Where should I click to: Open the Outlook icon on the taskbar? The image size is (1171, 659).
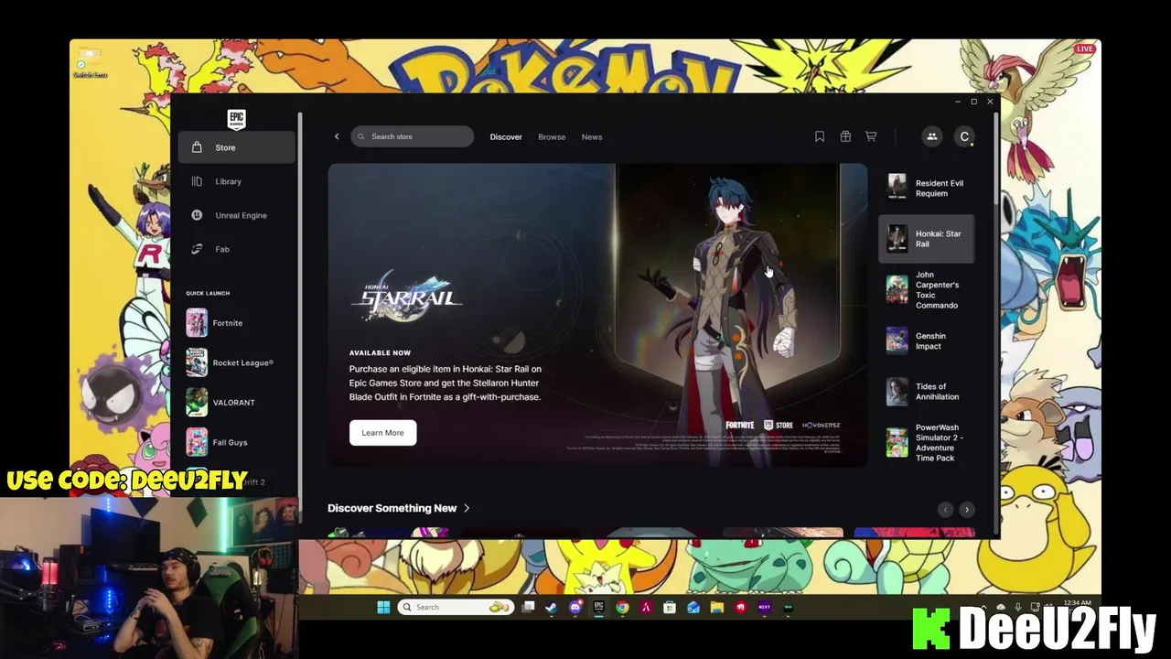click(693, 607)
